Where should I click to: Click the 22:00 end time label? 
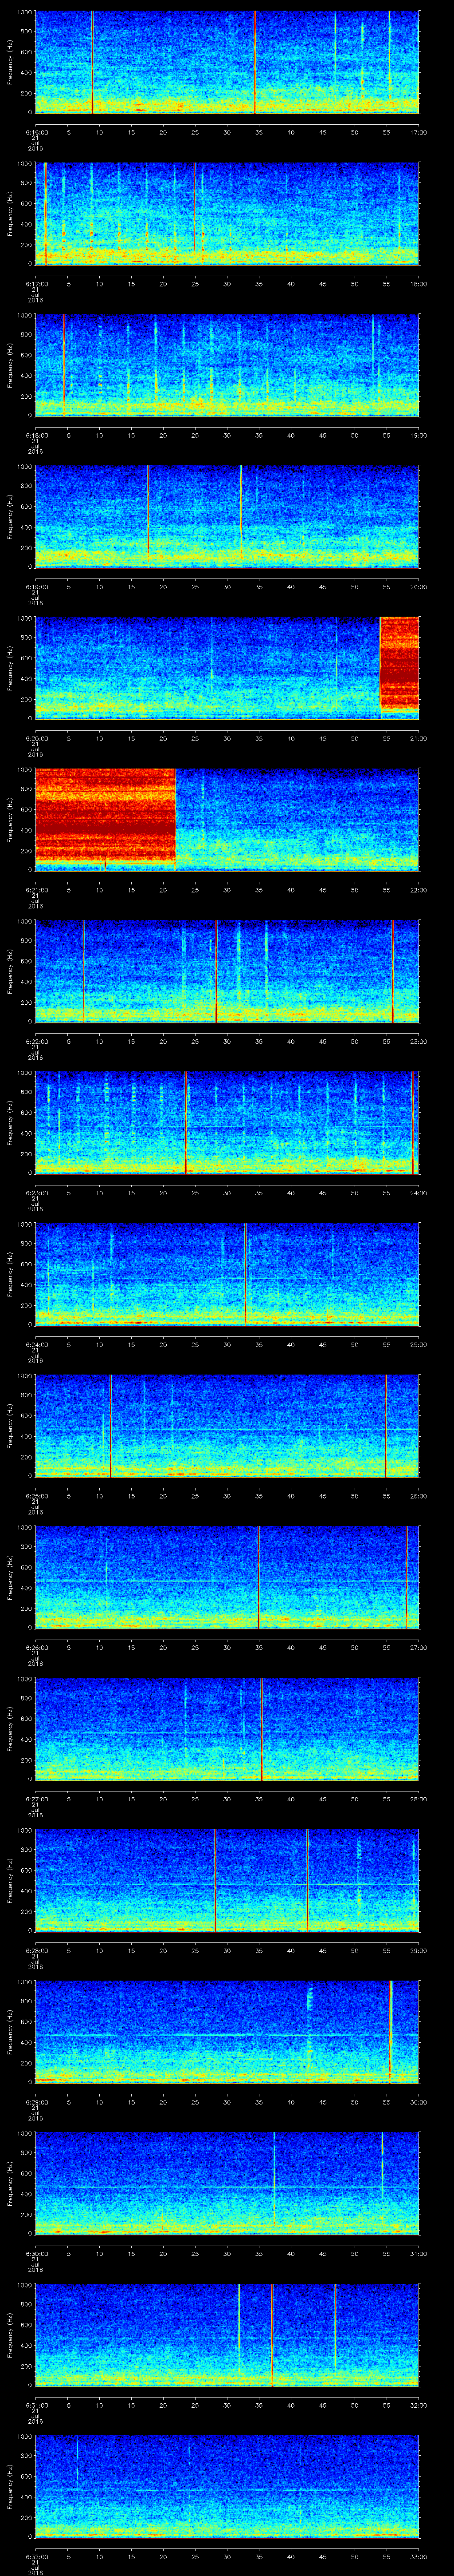click(x=418, y=890)
